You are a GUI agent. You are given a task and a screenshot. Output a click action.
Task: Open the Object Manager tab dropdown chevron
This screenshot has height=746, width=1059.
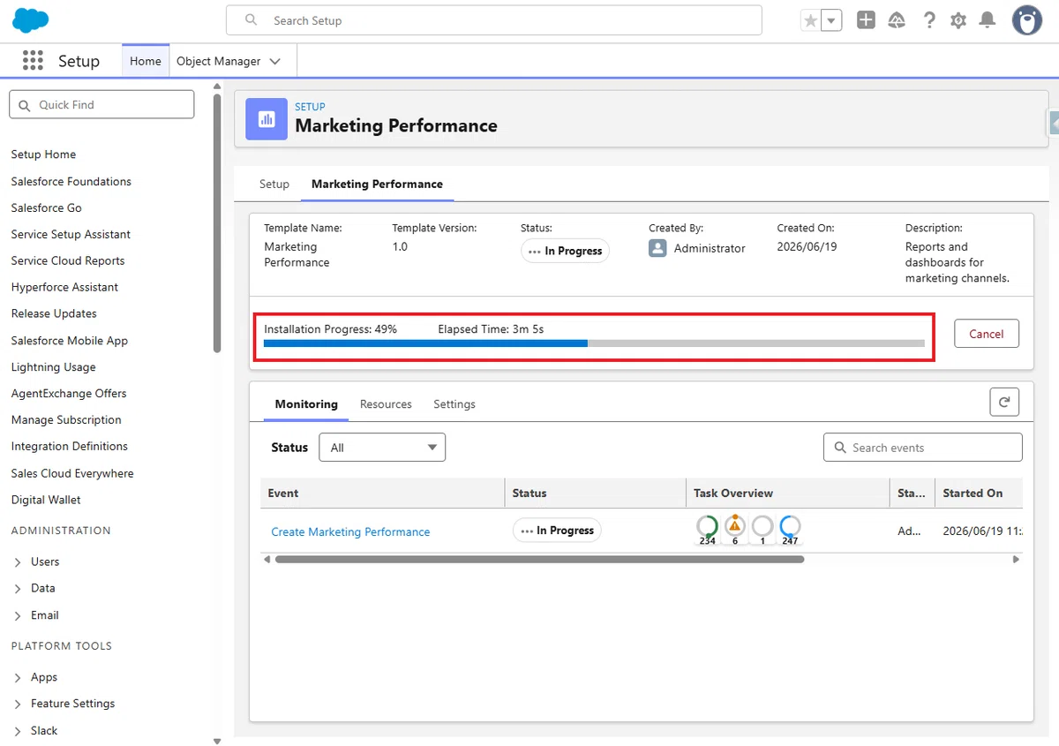tap(275, 61)
